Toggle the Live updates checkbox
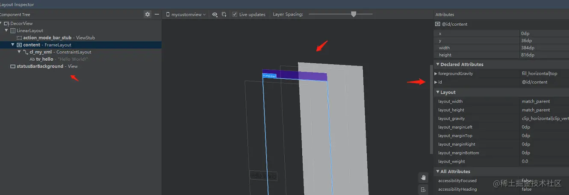The height and width of the screenshot is (195, 569). pos(235,14)
